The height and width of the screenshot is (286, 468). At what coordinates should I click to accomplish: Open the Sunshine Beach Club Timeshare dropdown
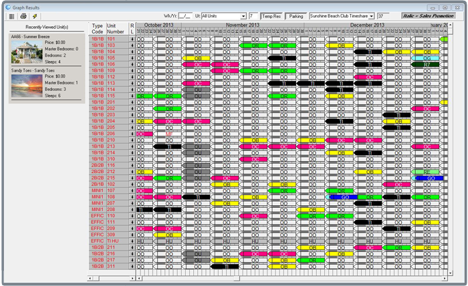point(341,15)
